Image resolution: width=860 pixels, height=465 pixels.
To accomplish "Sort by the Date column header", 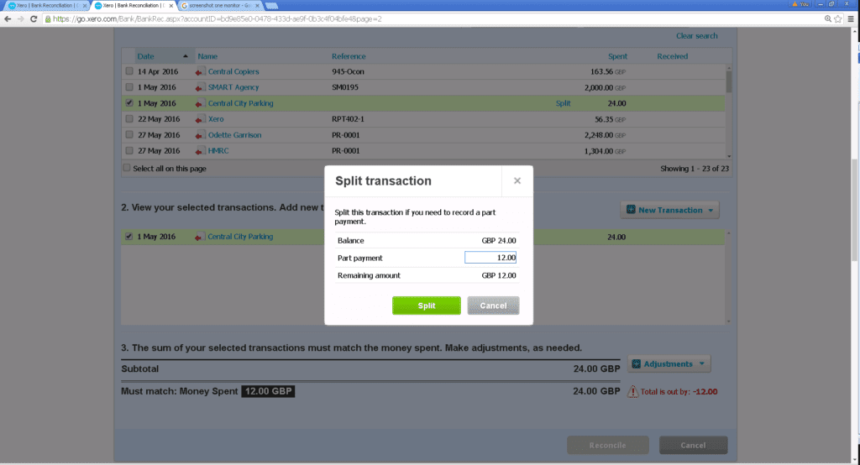I will (x=146, y=56).
